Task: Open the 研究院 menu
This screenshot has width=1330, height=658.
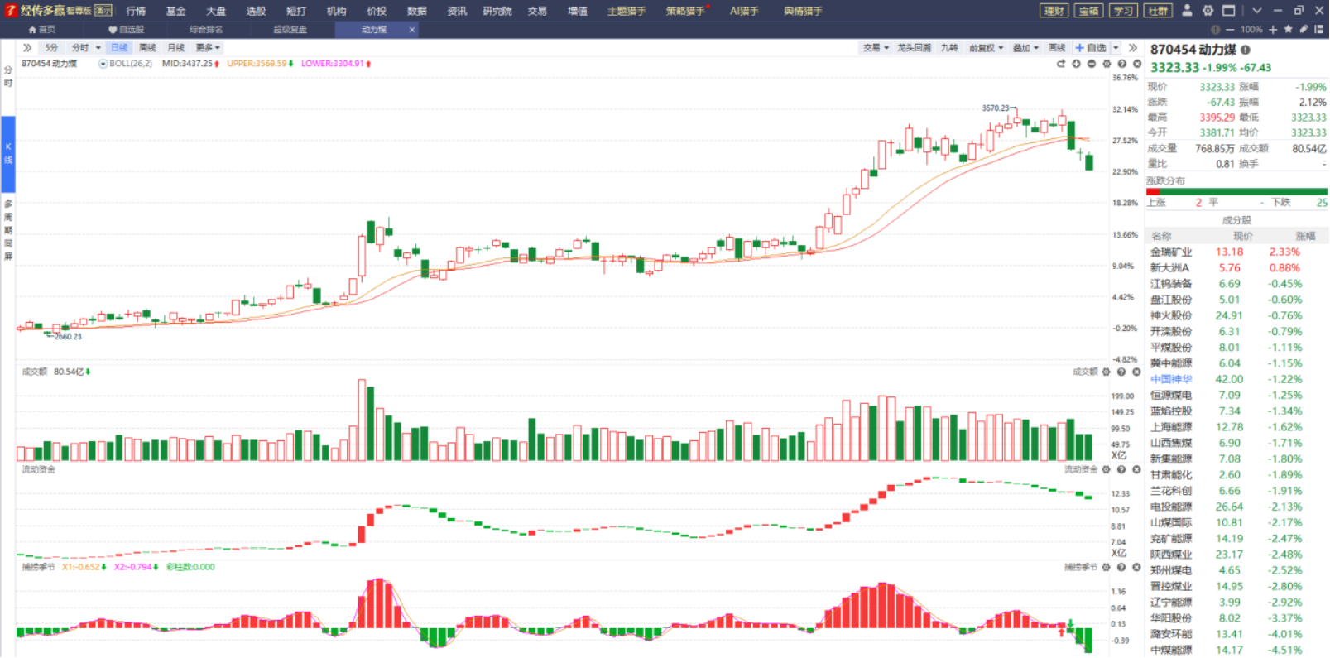Action: click(497, 11)
